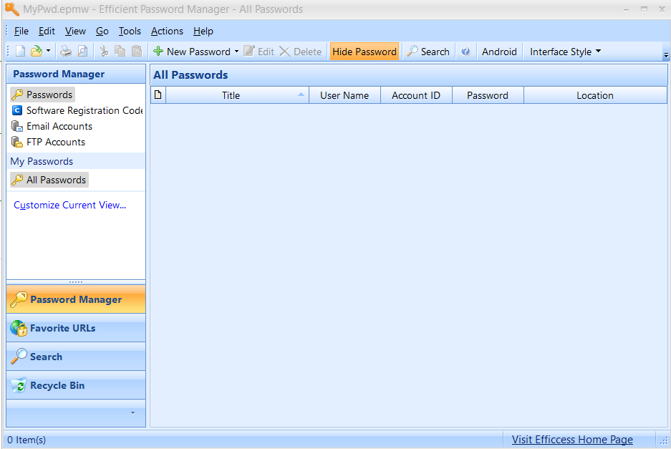Screen dimensions: 671x449
Task: Open the Help menu
Action: click(x=203, y=32)
